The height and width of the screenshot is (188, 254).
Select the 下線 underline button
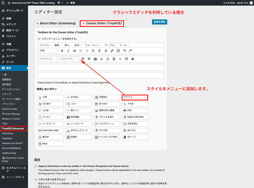[50, 97]
